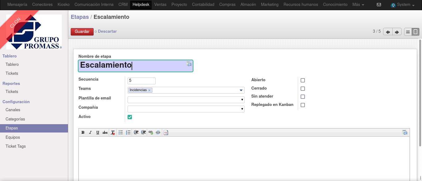
Task: Open Equipos in the sidebar
Action: pyautogui.click(x=13, y=137)
